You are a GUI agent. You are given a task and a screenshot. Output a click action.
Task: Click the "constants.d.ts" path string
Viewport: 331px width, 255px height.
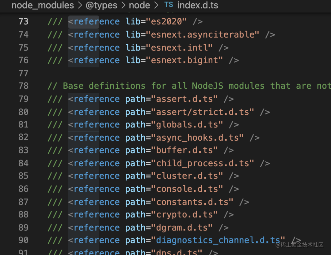click(x=192, y=202)
